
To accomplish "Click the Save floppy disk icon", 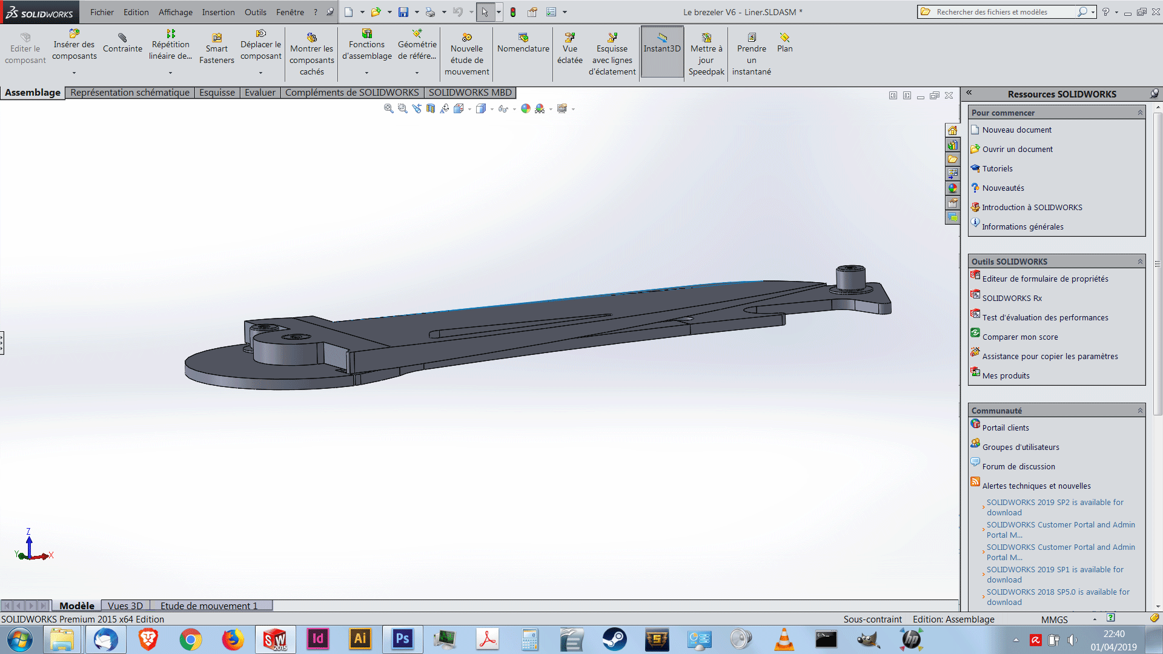I will point(403,12).
